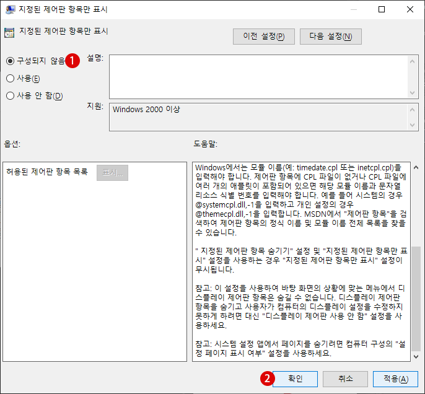Click the 허용된 제어판 항목 목록 label
This screenshot has height=394, width=425.
click(x=47, y=172)
